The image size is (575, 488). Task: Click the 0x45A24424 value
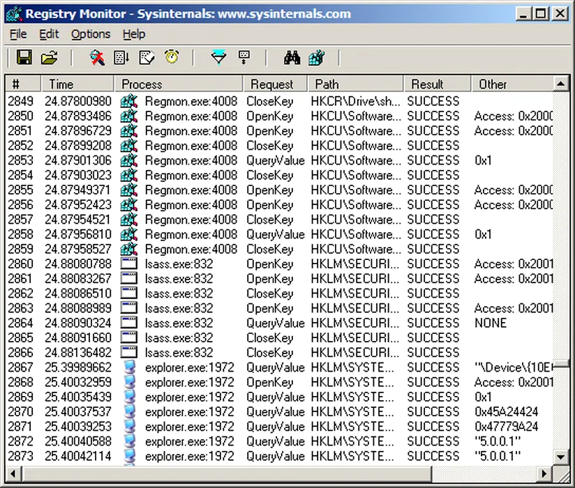507,412
